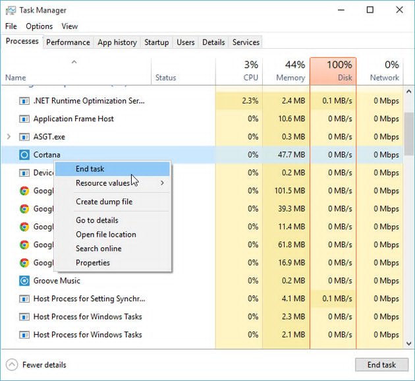
Task: Click the icon of the 2.3 MB Host Process for Windows Tasks
Action: coord(24,317)
